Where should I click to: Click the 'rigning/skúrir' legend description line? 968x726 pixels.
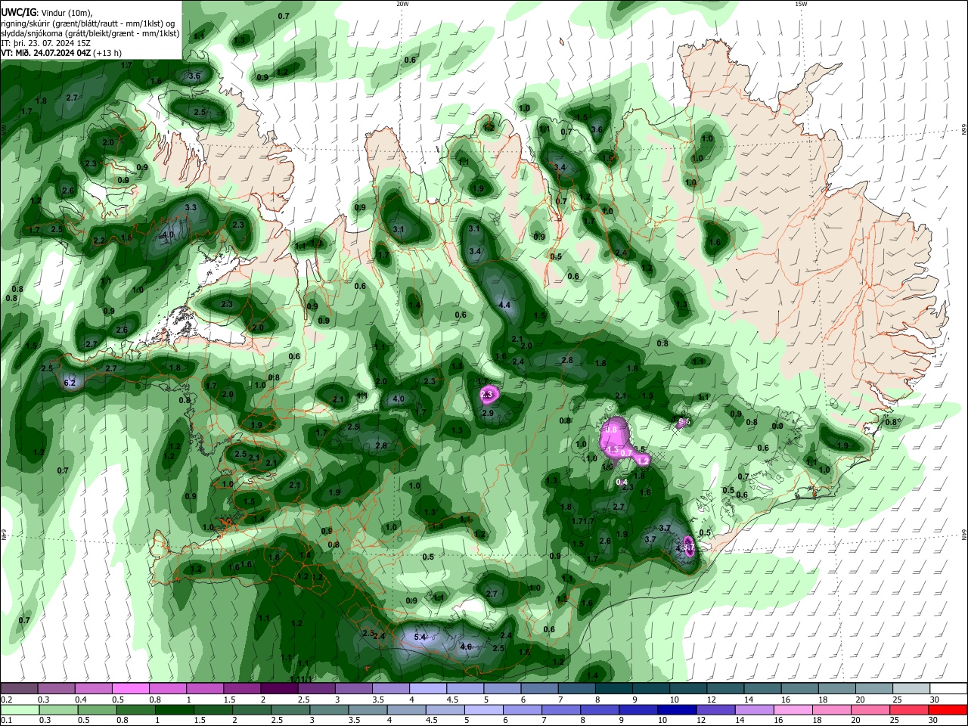pos(89,23)
